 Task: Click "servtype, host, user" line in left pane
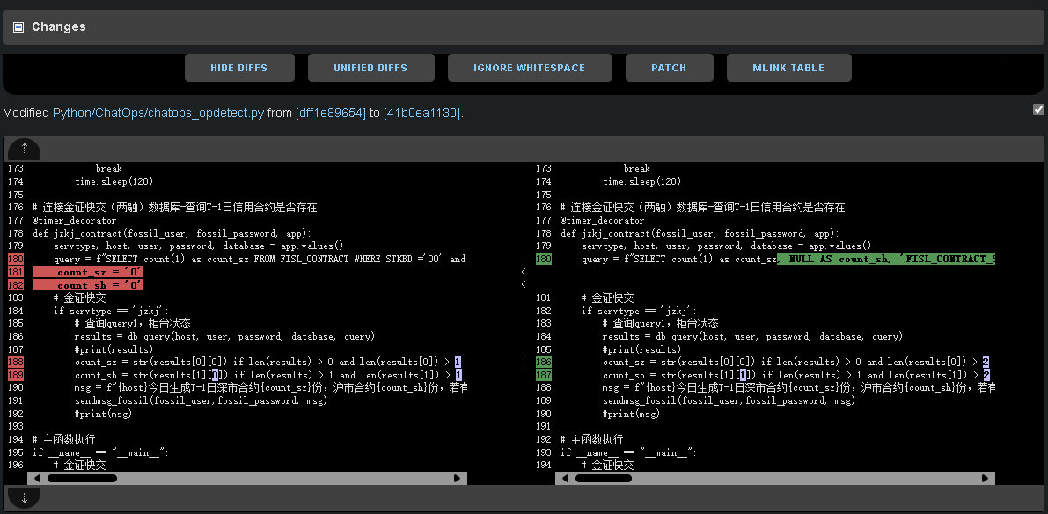pos(199,246)
